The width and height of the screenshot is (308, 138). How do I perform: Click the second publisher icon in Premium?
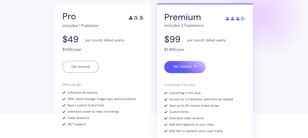(x=233, y=19)
